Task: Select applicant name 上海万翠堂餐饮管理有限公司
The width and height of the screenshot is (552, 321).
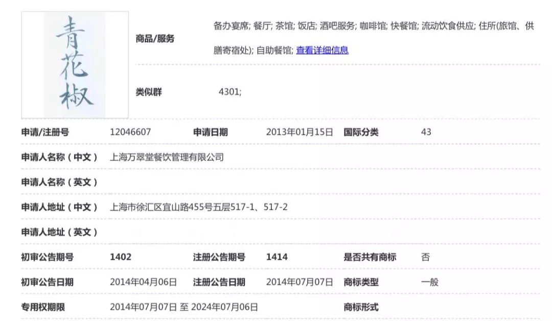Action: 167,157
